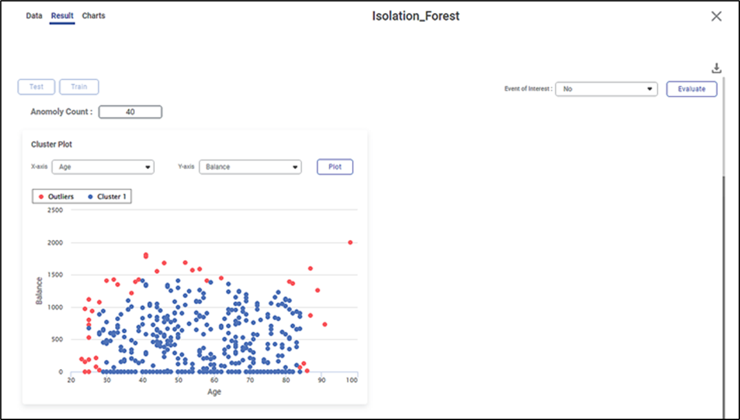
Task: Toggle Outliers series label in the legend
Action: (x=61, y=196)
